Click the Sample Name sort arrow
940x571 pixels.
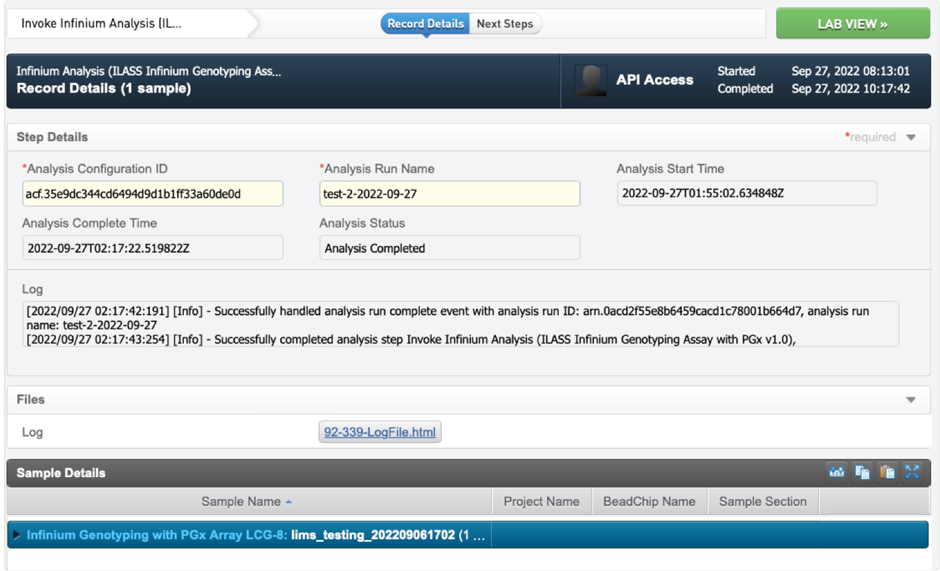pyautogui.click(x=289, y=502)
